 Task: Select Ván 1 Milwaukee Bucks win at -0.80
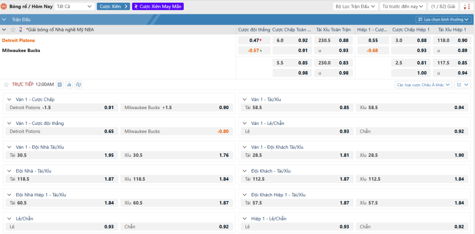(x=177, y=131)
